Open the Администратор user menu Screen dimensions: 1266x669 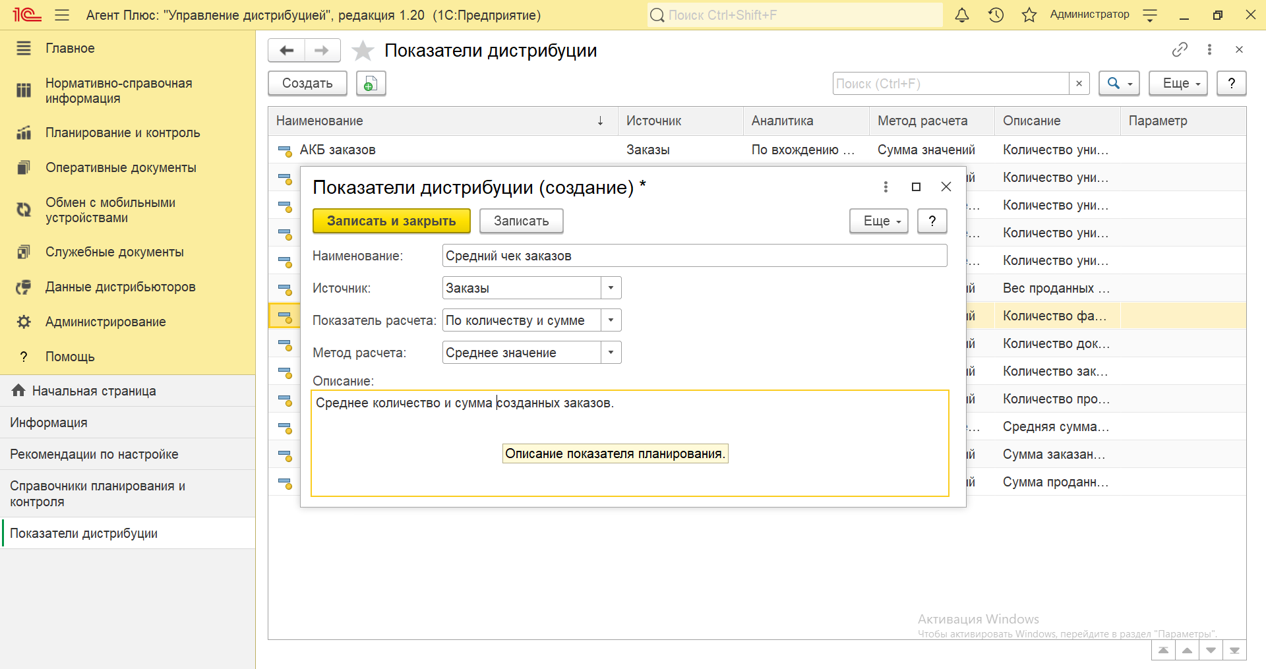click(x=1089, y=15)
